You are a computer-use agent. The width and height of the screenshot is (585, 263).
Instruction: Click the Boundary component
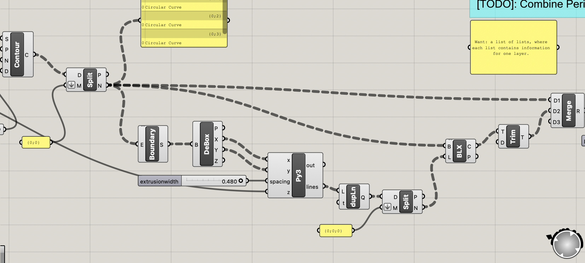tap(152, 144)
